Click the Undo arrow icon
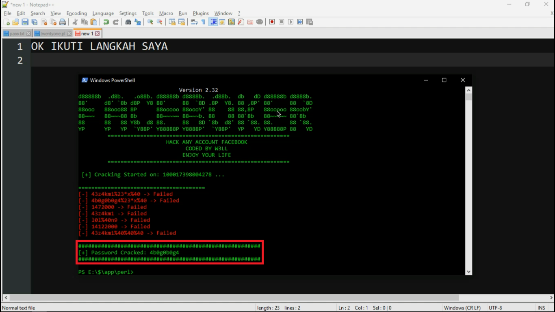Image resolution: width=555 pixels, height=312 pixels. click(106, 22)
